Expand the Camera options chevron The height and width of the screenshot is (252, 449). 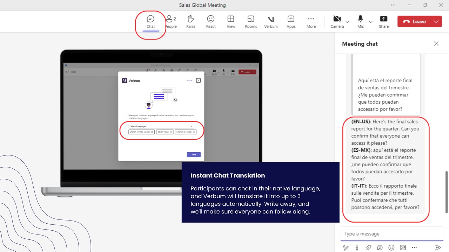coord(347,22)
